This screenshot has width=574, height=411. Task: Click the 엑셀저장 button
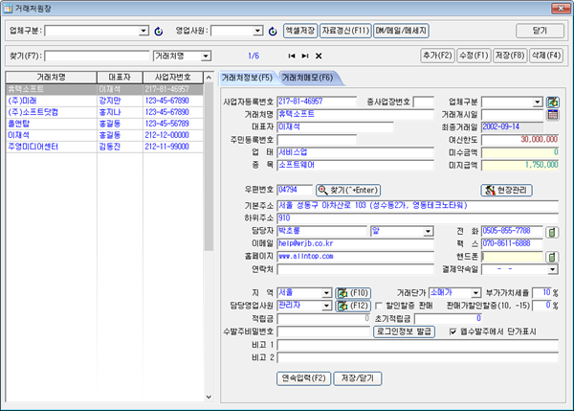pyautogui.click(x=300, y=31)
